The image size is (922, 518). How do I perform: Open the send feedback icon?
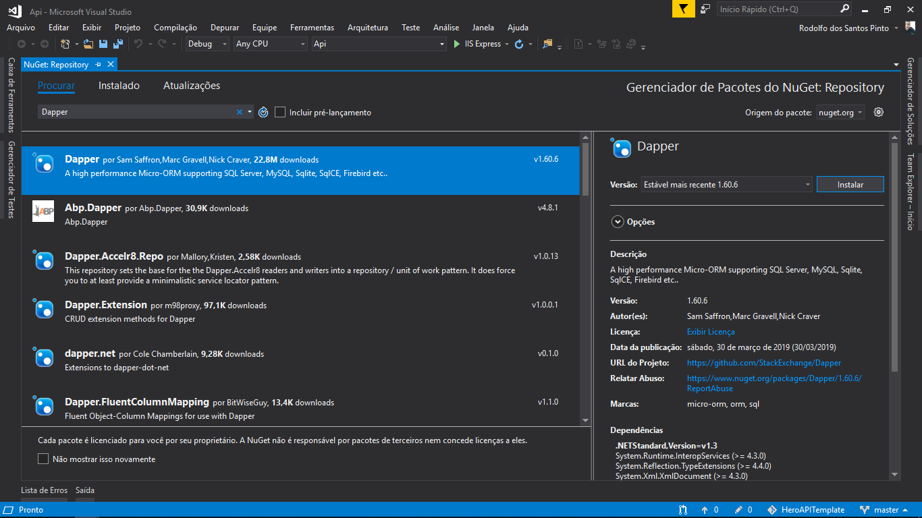coord(705,9)
